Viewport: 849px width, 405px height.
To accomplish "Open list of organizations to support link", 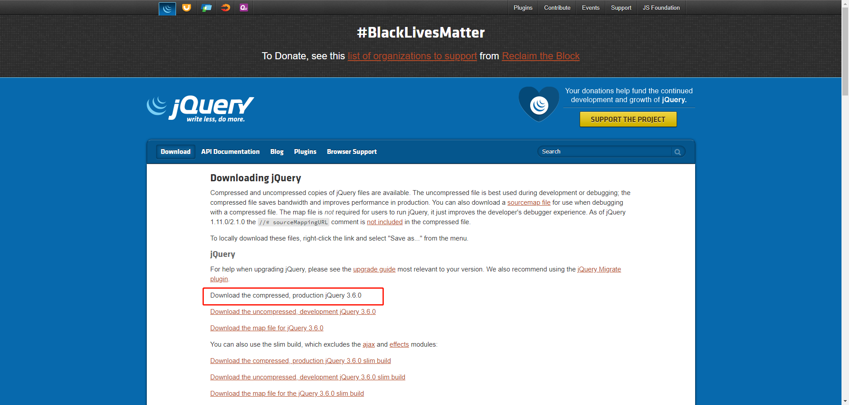I will click(413, 56).
